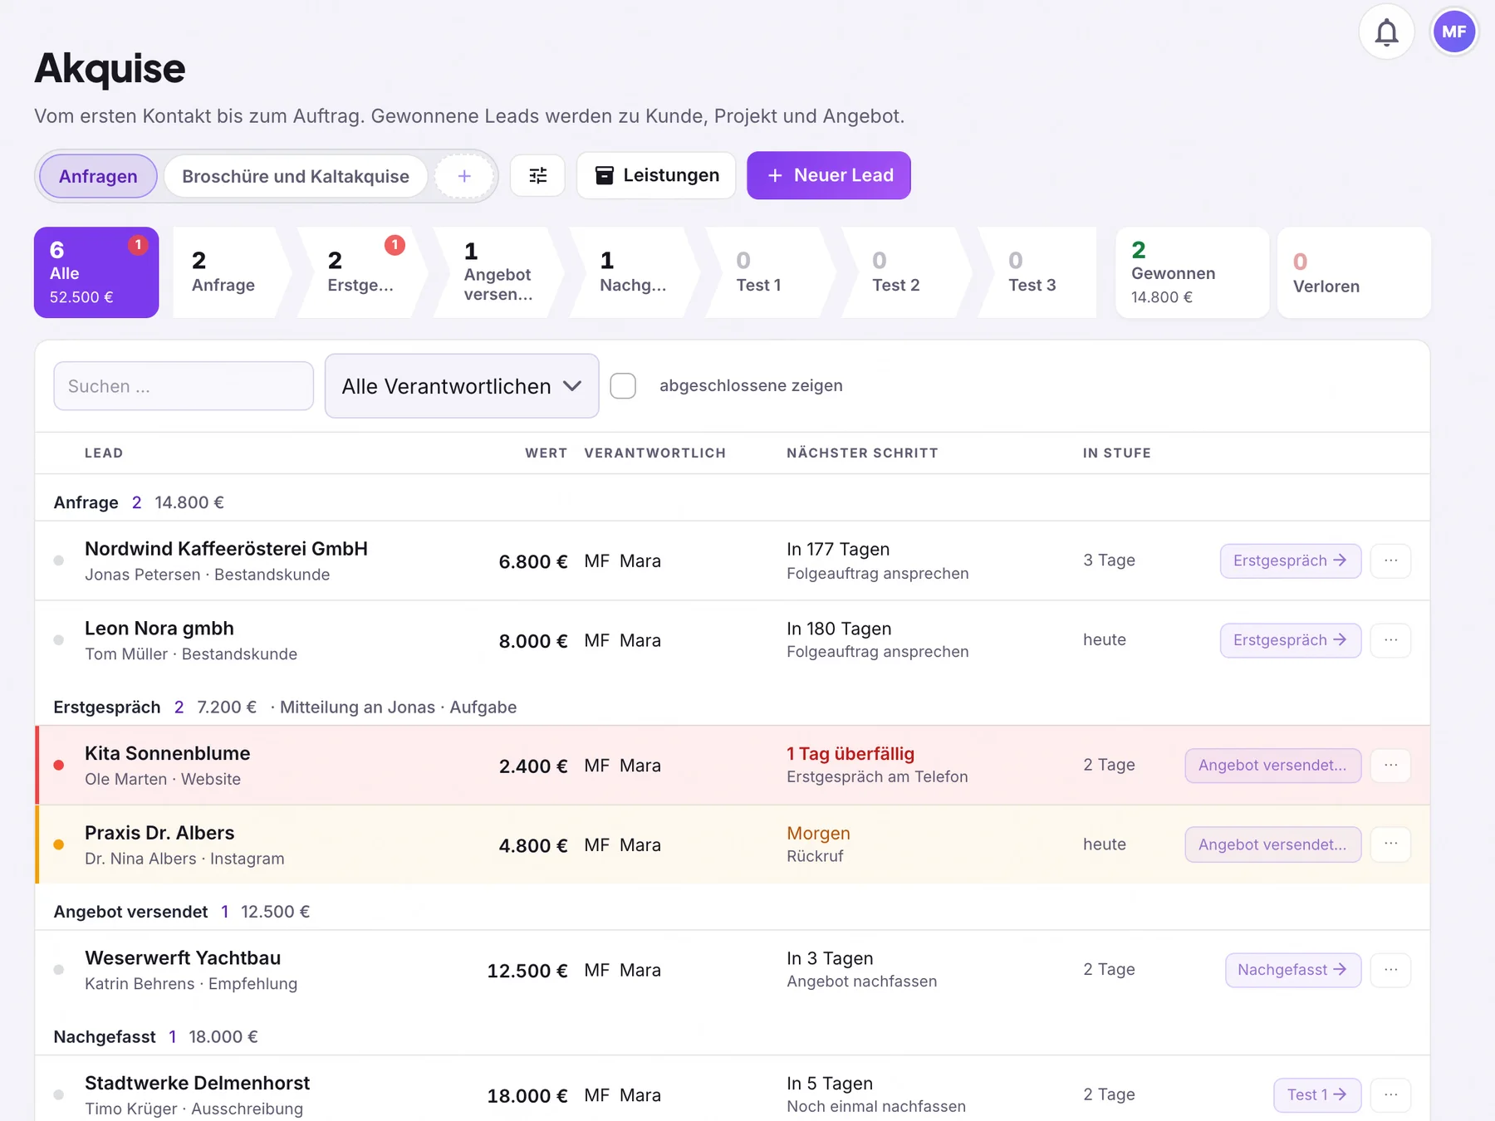This screenshot has width=1495, height=1121.
Task: Open the lead 'Weserwerft Yachtbau'
Action: click(183, 957)
